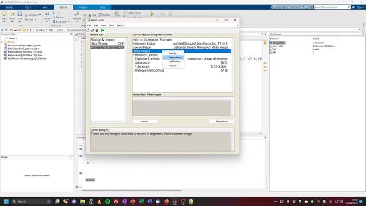The image size is (366, 206).
Task: Choose Dependency in the context menu
Action: coord(173,57)
